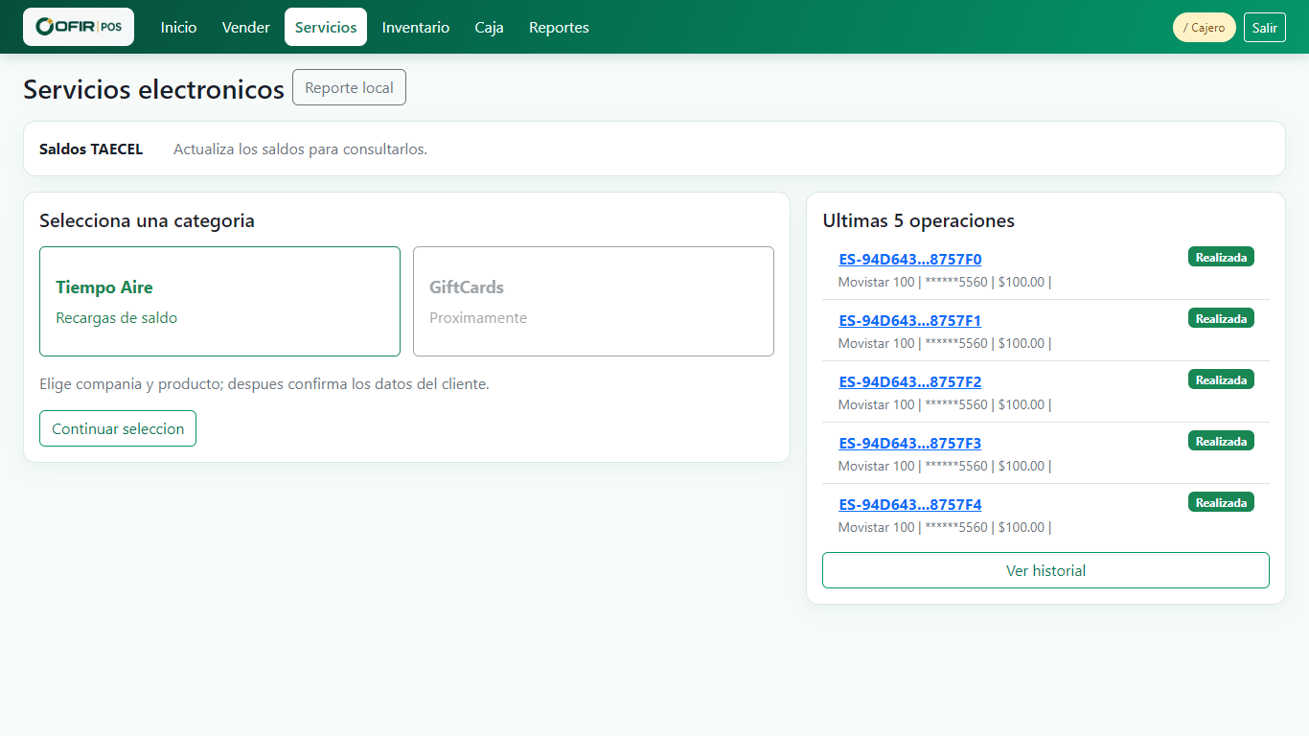Open the Inicio menu item
The height and width of the screenshot is (736, 1309).
click(x=178, y=27)
